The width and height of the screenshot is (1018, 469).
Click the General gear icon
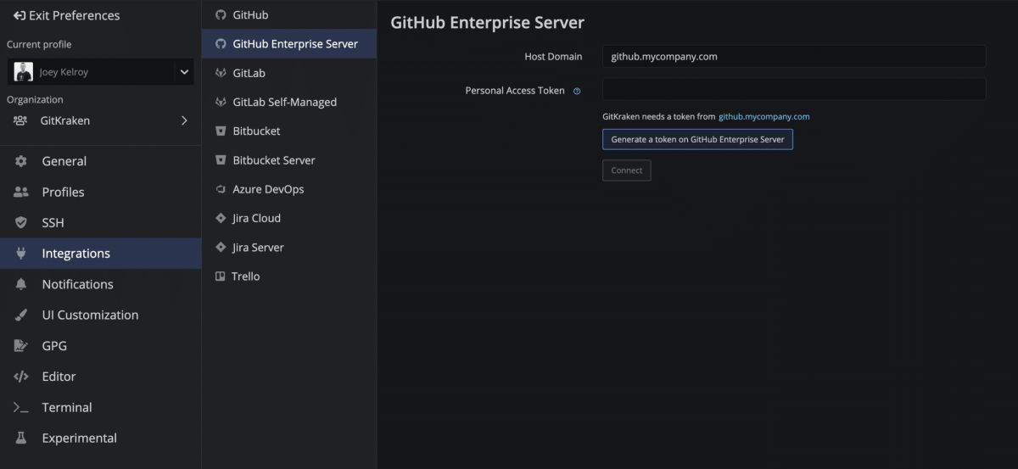[x=21, y=161]
